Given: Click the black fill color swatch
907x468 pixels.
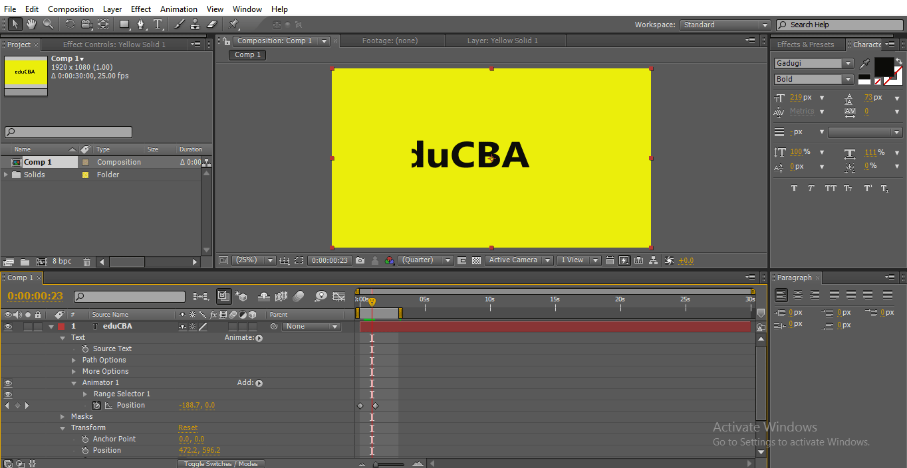Looking at the screenshot, I should tap(884, 66).
